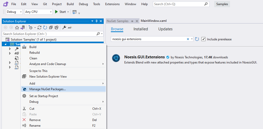Open the Extensions menu
Screen dimensions: 263x129
click(x=112, y=4)
